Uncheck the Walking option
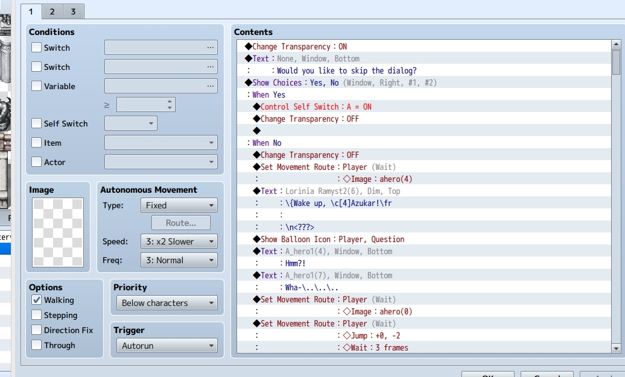 (36, 300)
